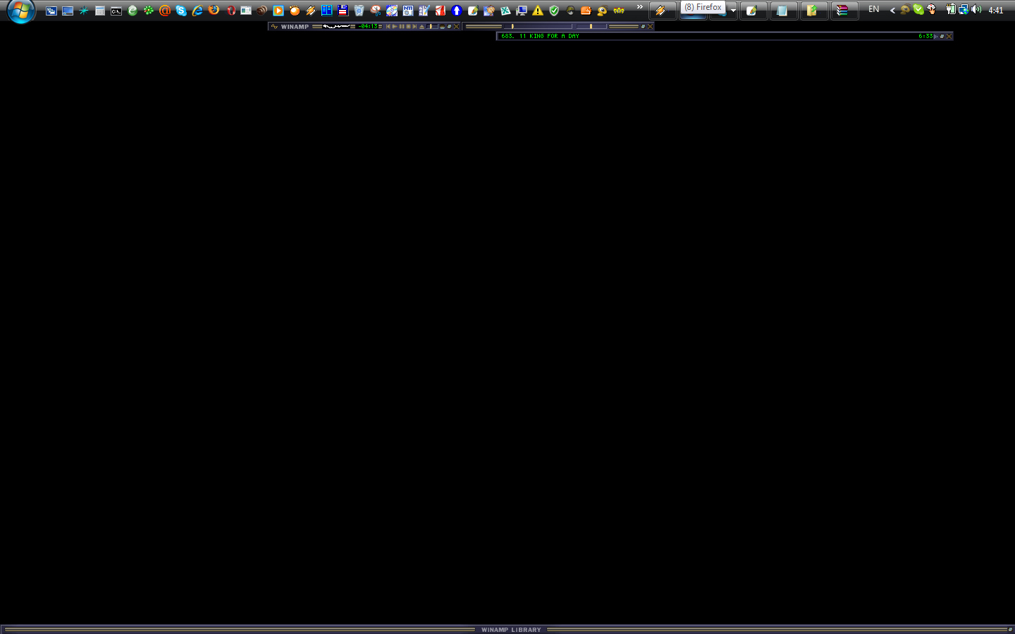This screenshot has width=1015, height=634.
Task: Open the Winamp main menu lightning icon
Action: pyautogui.click(x=274, y=26)
